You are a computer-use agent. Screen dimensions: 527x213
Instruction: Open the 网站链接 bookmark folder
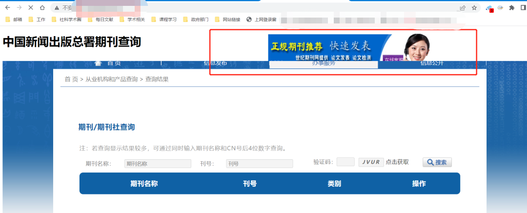[227, 20]
